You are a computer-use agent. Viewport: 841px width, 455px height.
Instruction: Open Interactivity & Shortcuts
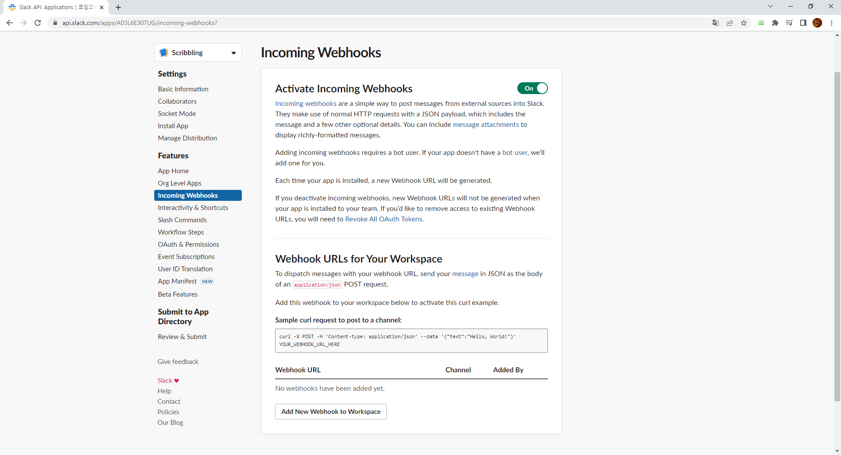193,207
